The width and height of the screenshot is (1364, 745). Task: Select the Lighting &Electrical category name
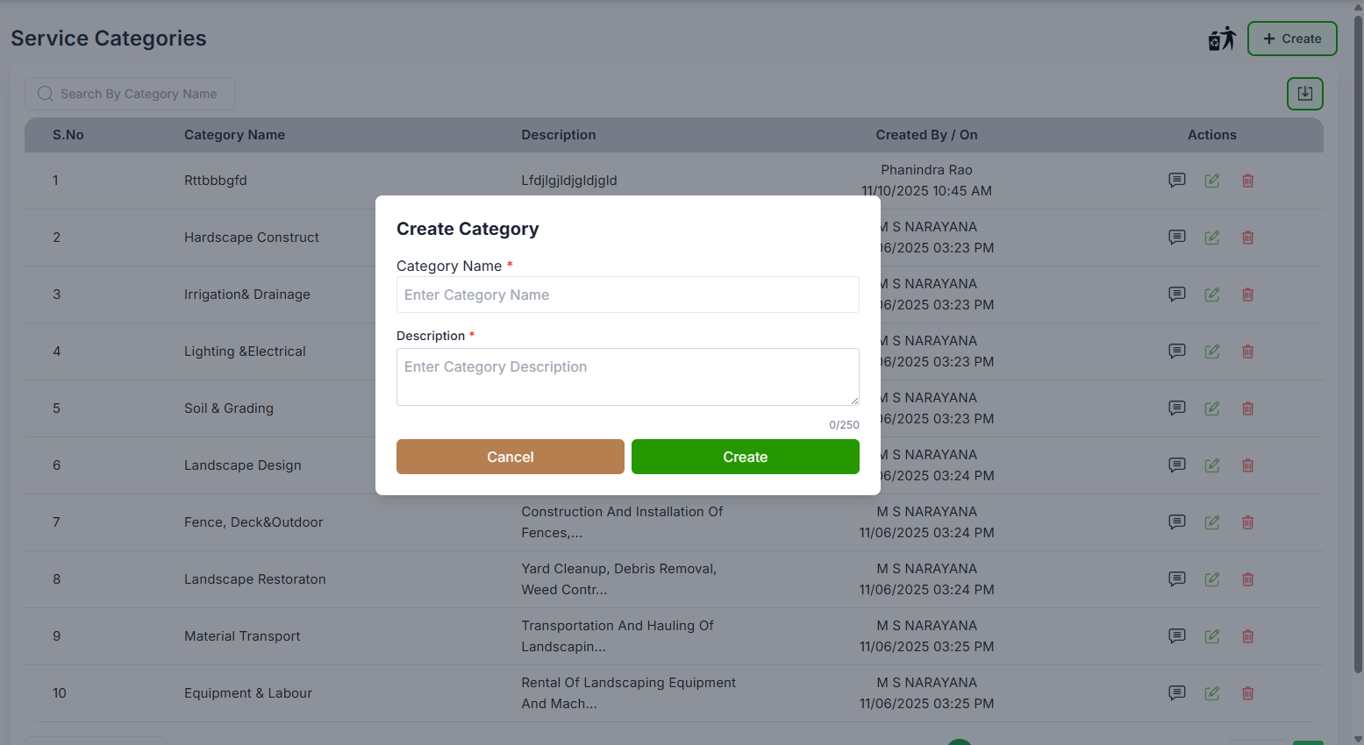pyautogui.click(x=245, y=351)
